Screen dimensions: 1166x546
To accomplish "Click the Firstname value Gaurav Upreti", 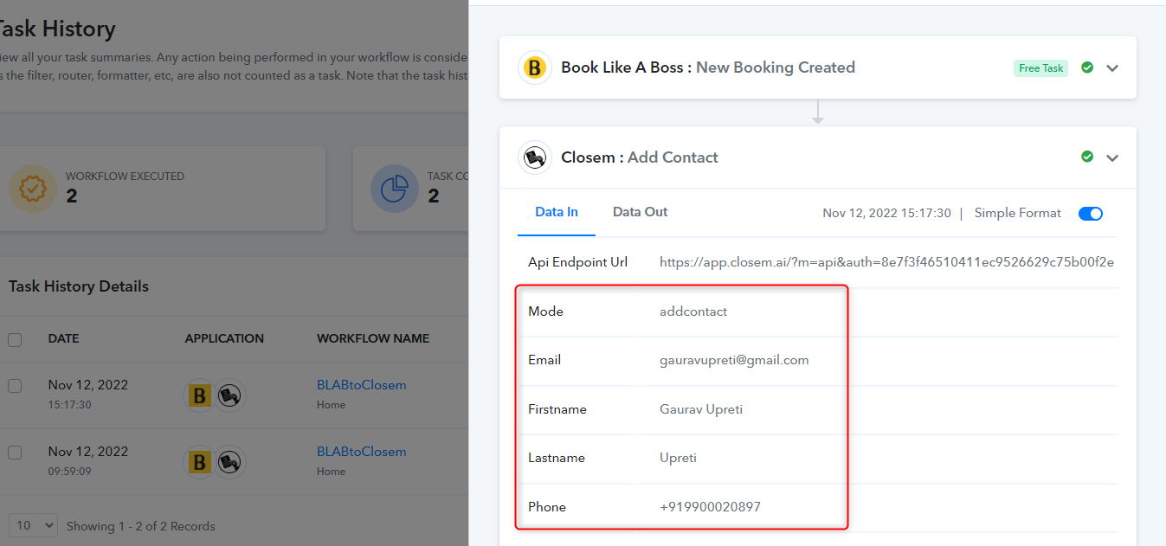I will click(701, 409).
